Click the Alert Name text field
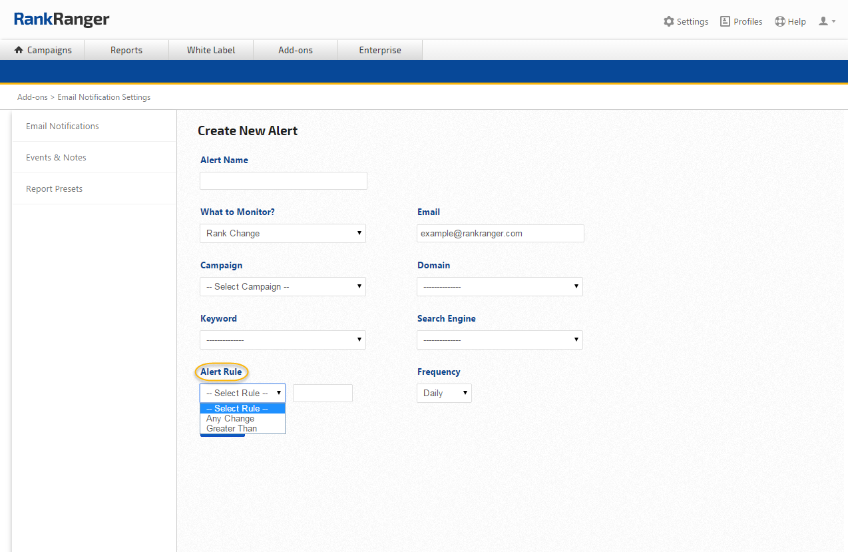This screenshot has height=552, width=848. (x=284, y=180)
